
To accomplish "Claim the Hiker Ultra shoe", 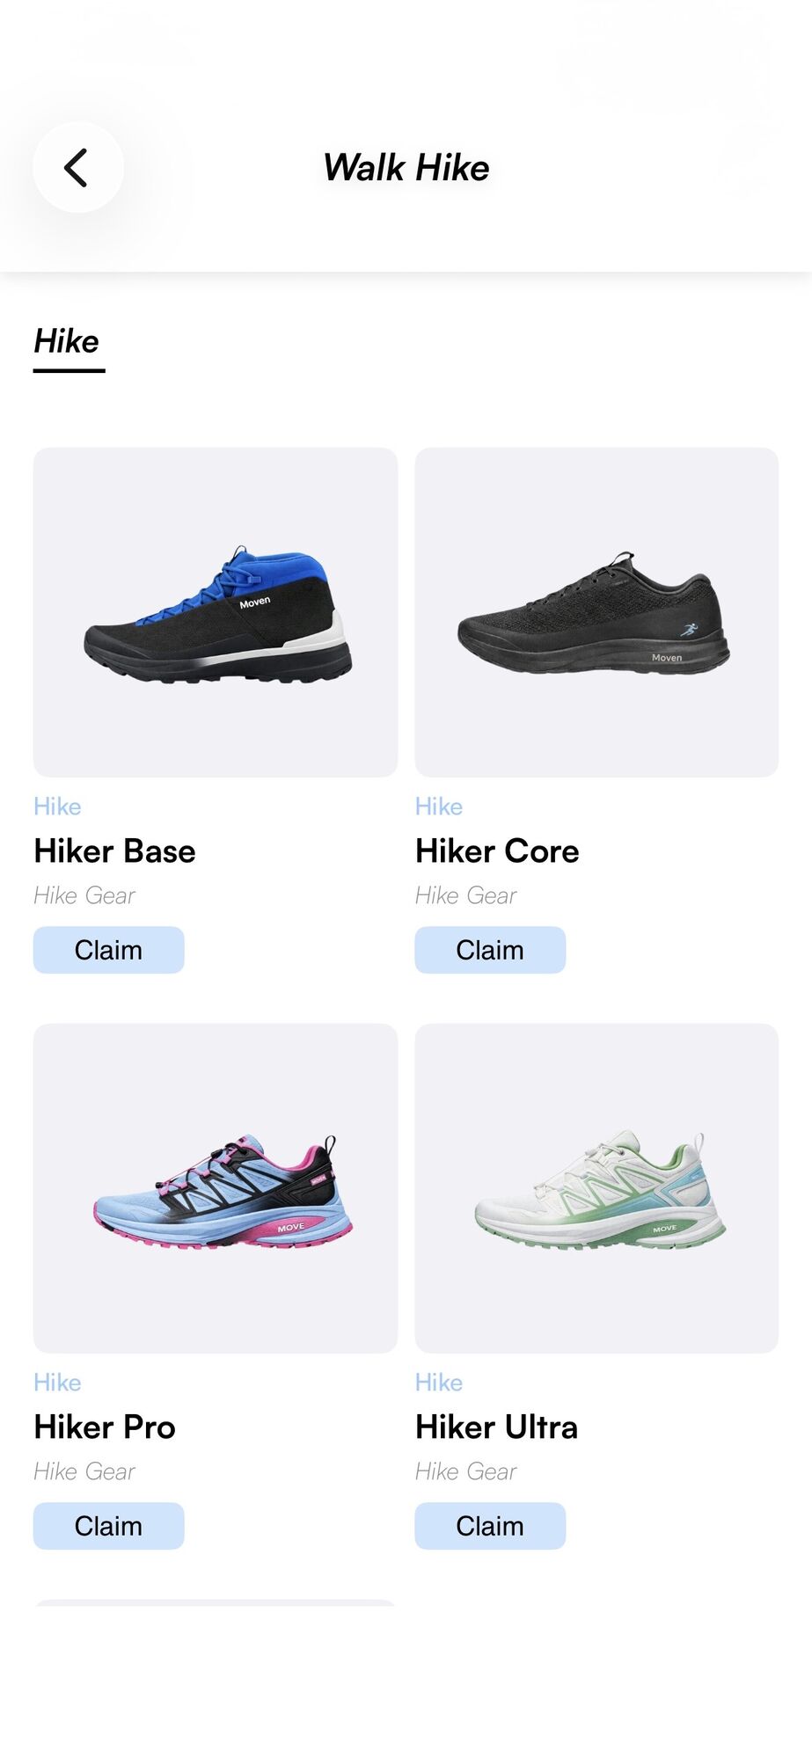I will point(490,1526).
